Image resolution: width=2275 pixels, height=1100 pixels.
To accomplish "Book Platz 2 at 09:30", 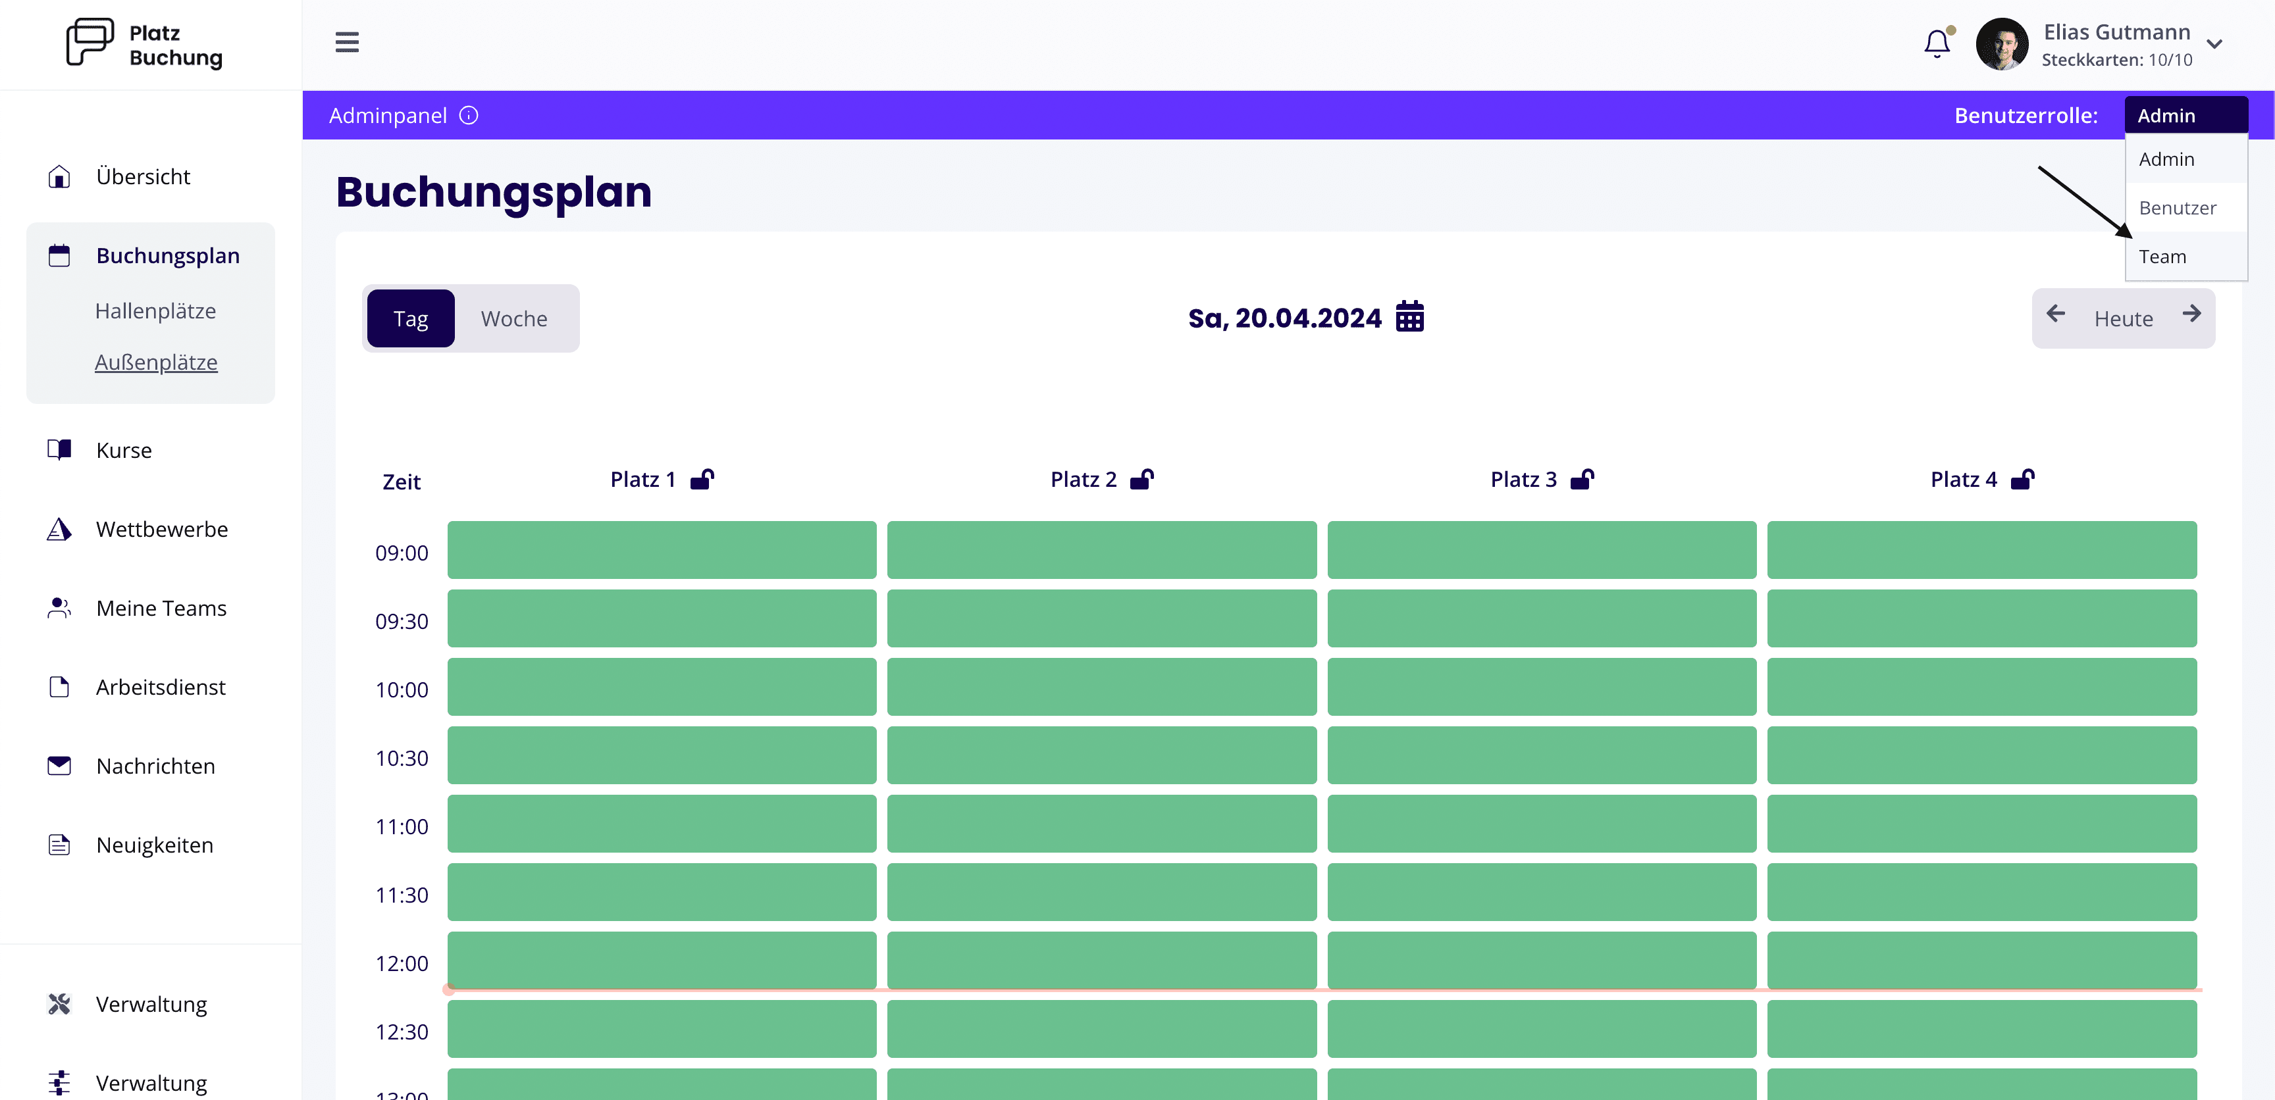I will [x=1101, y=618].
